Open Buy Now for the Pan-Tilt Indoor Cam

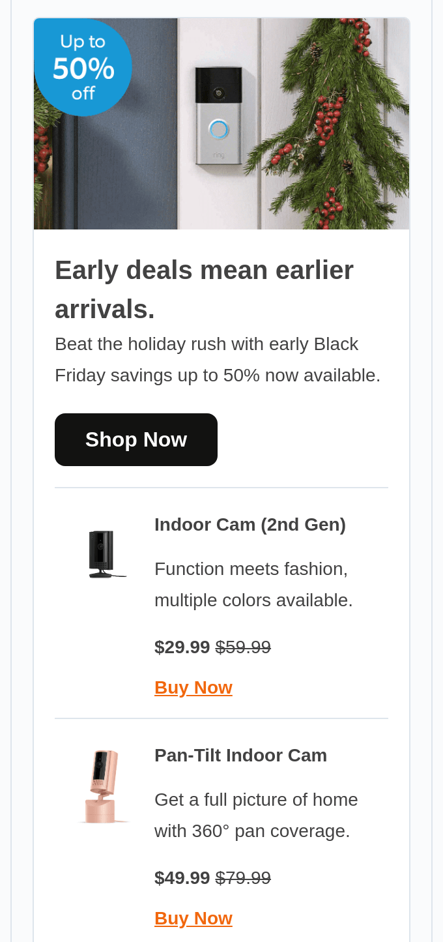click(x=193, y=918)
